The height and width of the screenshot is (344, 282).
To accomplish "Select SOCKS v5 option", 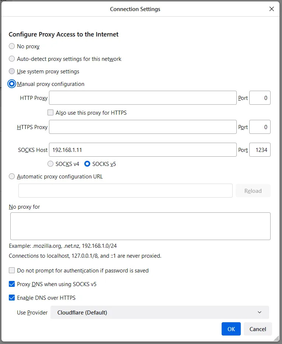I will pyautogui.click(x=87, y=164).
